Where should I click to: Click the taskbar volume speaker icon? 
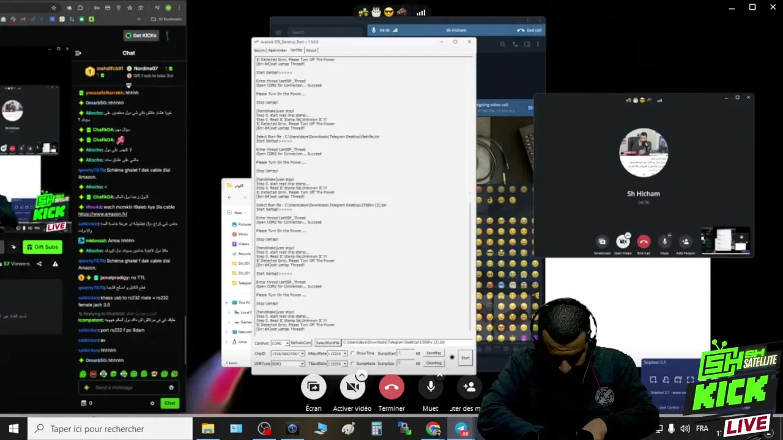tap(685, 429)
